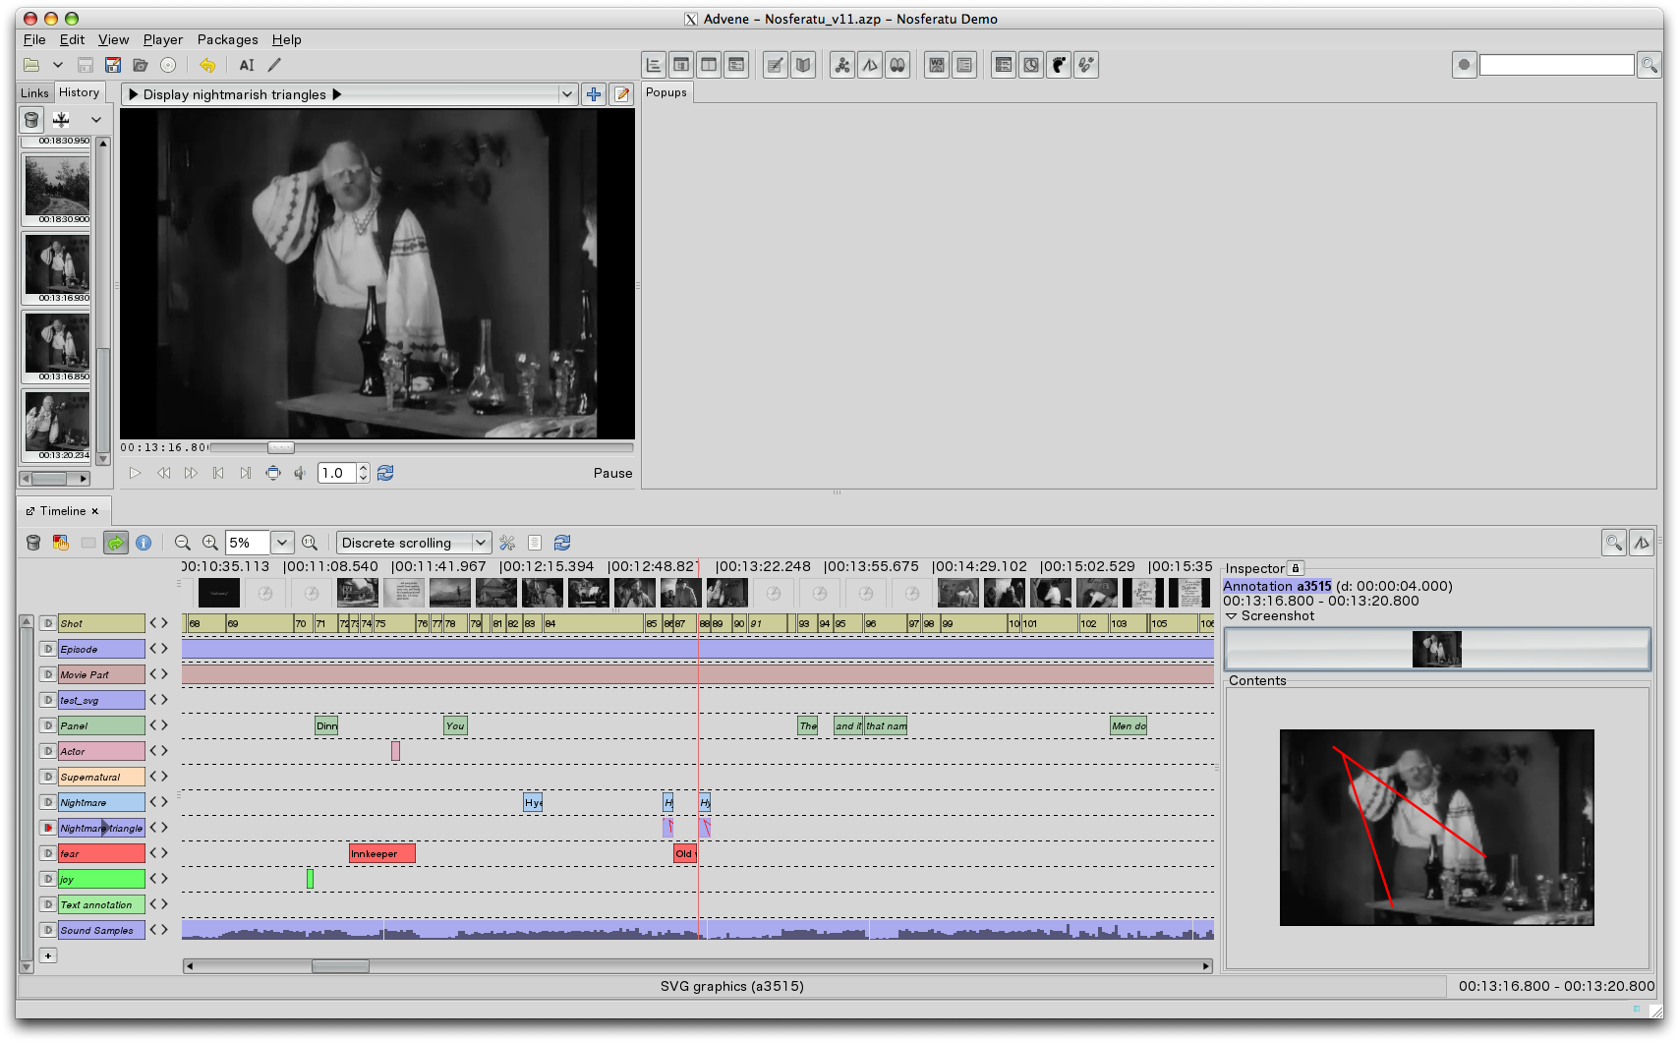Toggle the Panel track D button
This screenshot has width=1679, height=1042.
coord(47,725)
